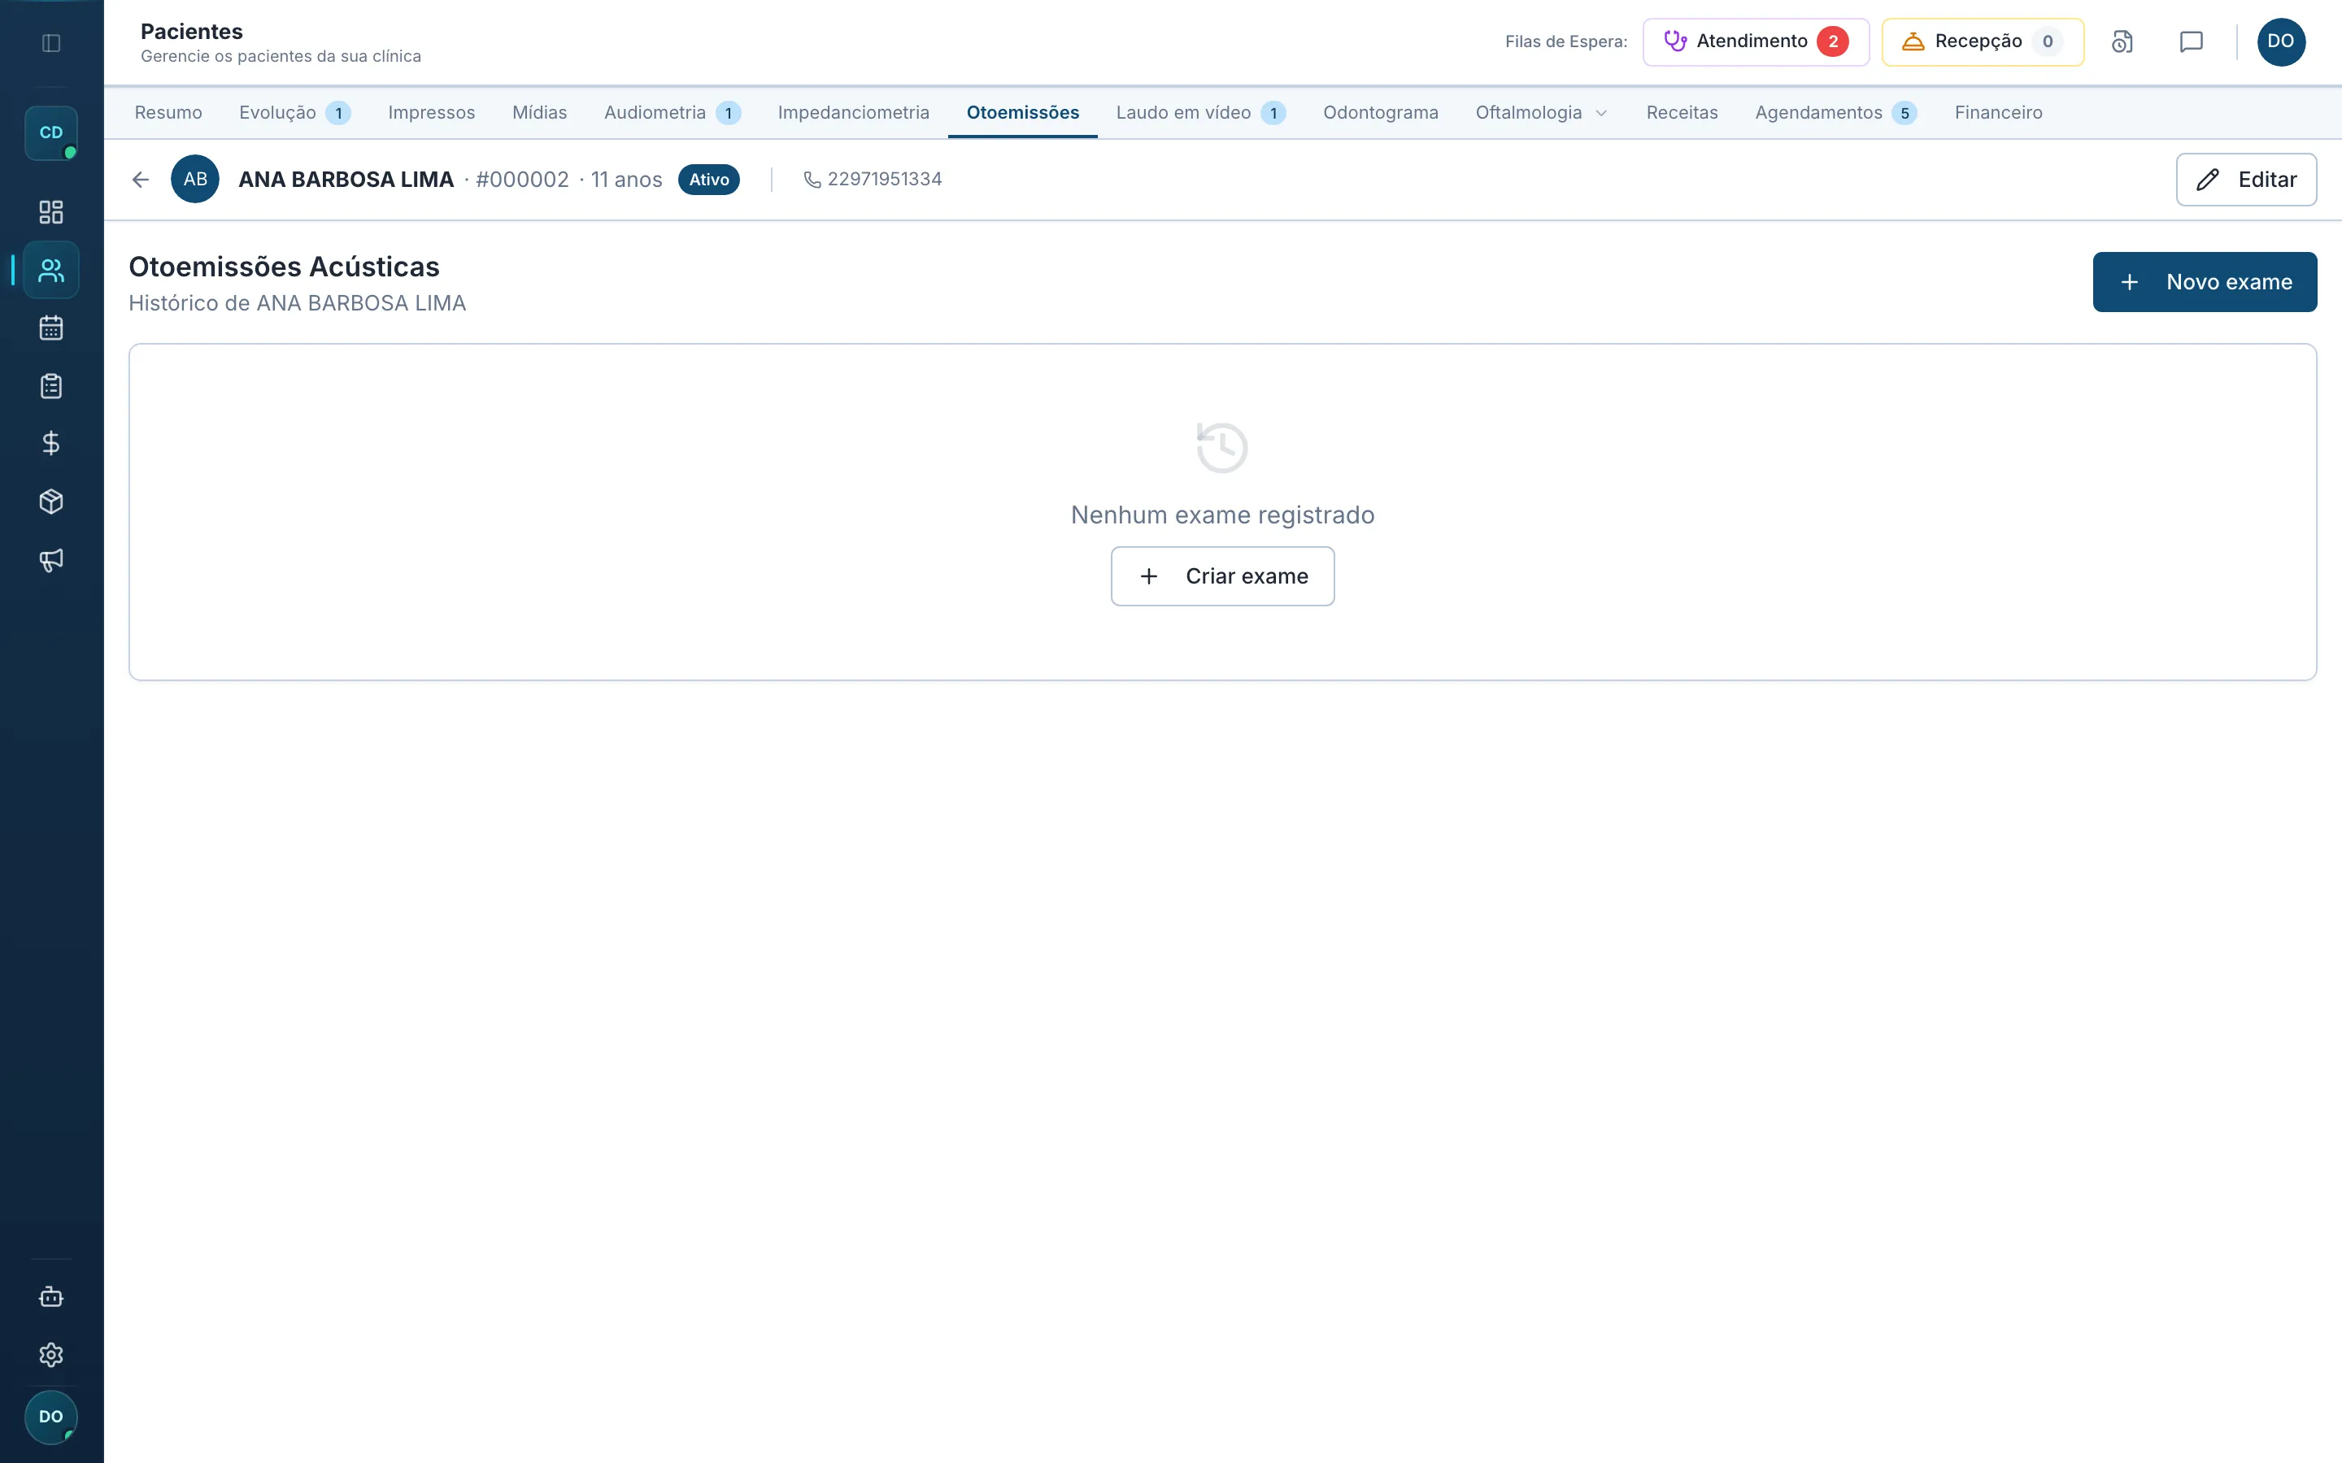Screen dimensions: 2342x1463
Task: Open the robot assistant icon in sidebar
Action: tap(51, 1296)
